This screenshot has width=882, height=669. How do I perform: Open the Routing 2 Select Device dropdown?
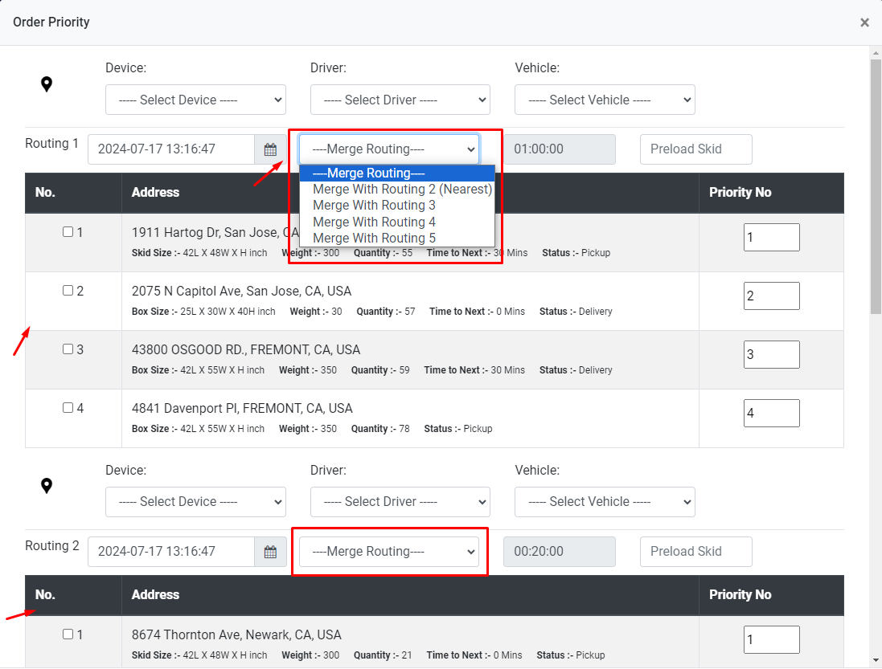[x=195, y=502]
